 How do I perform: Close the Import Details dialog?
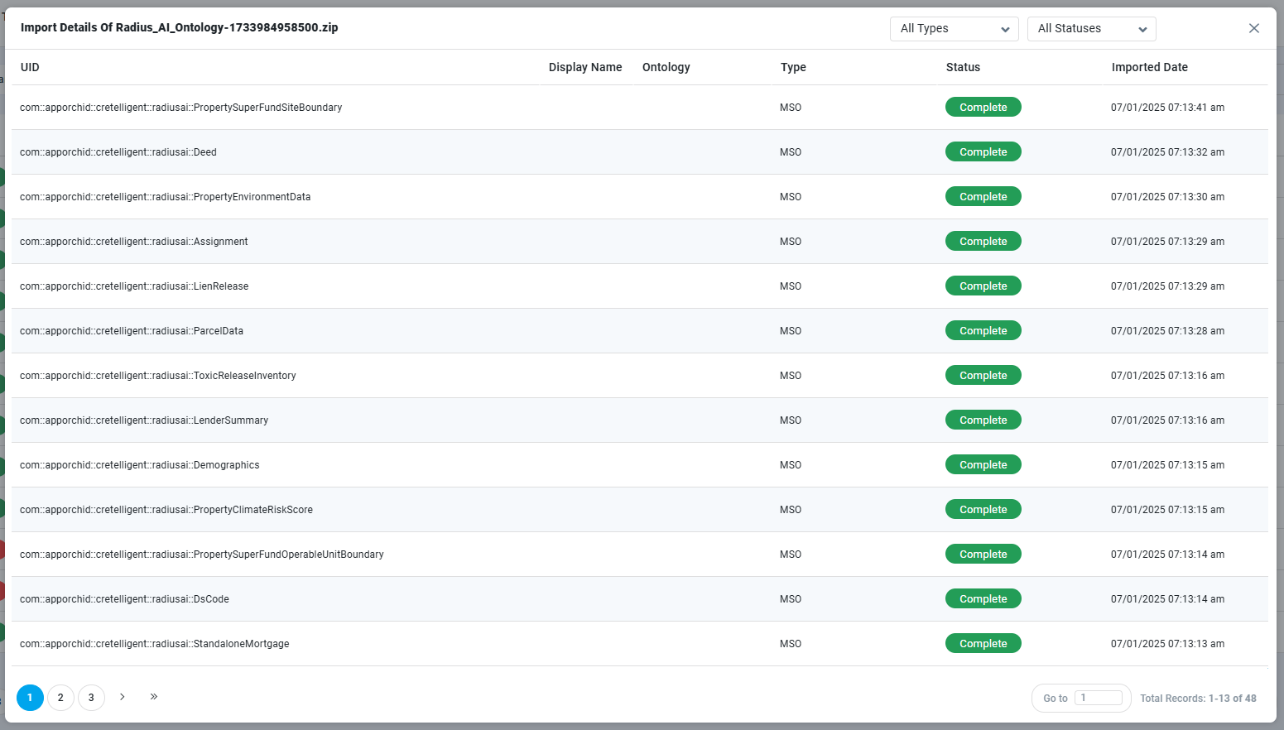(x=1253, y=28)
